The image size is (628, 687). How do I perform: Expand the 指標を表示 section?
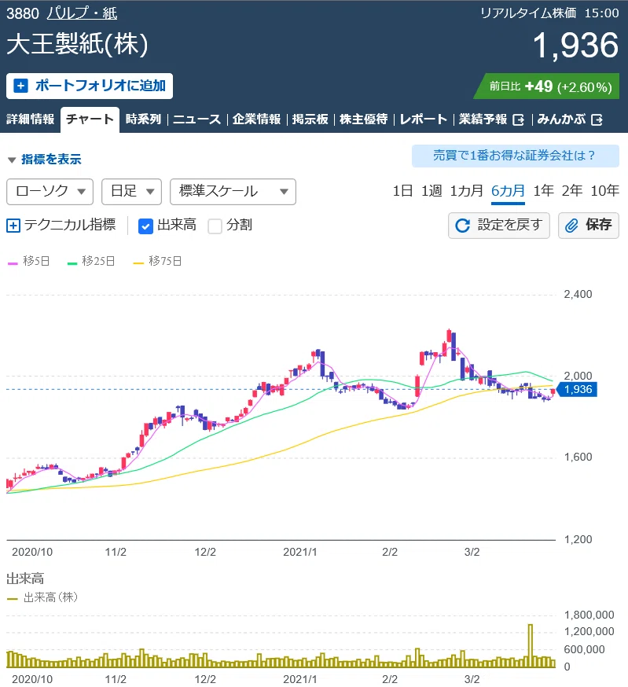[x=45, y=159]
